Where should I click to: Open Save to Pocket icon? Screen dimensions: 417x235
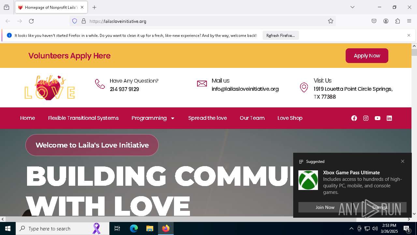coord(374,21)
